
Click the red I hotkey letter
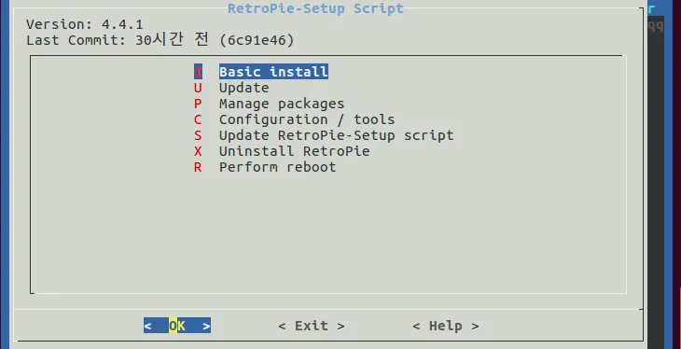click(198, 72)
